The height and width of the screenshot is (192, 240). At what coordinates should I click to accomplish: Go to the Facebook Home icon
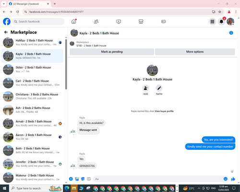74,22
